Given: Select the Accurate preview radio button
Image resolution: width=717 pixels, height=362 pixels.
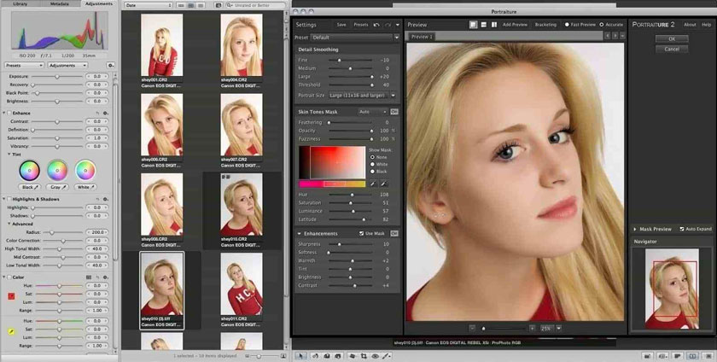Looking at the screenshot, I should tap(602, 25).
